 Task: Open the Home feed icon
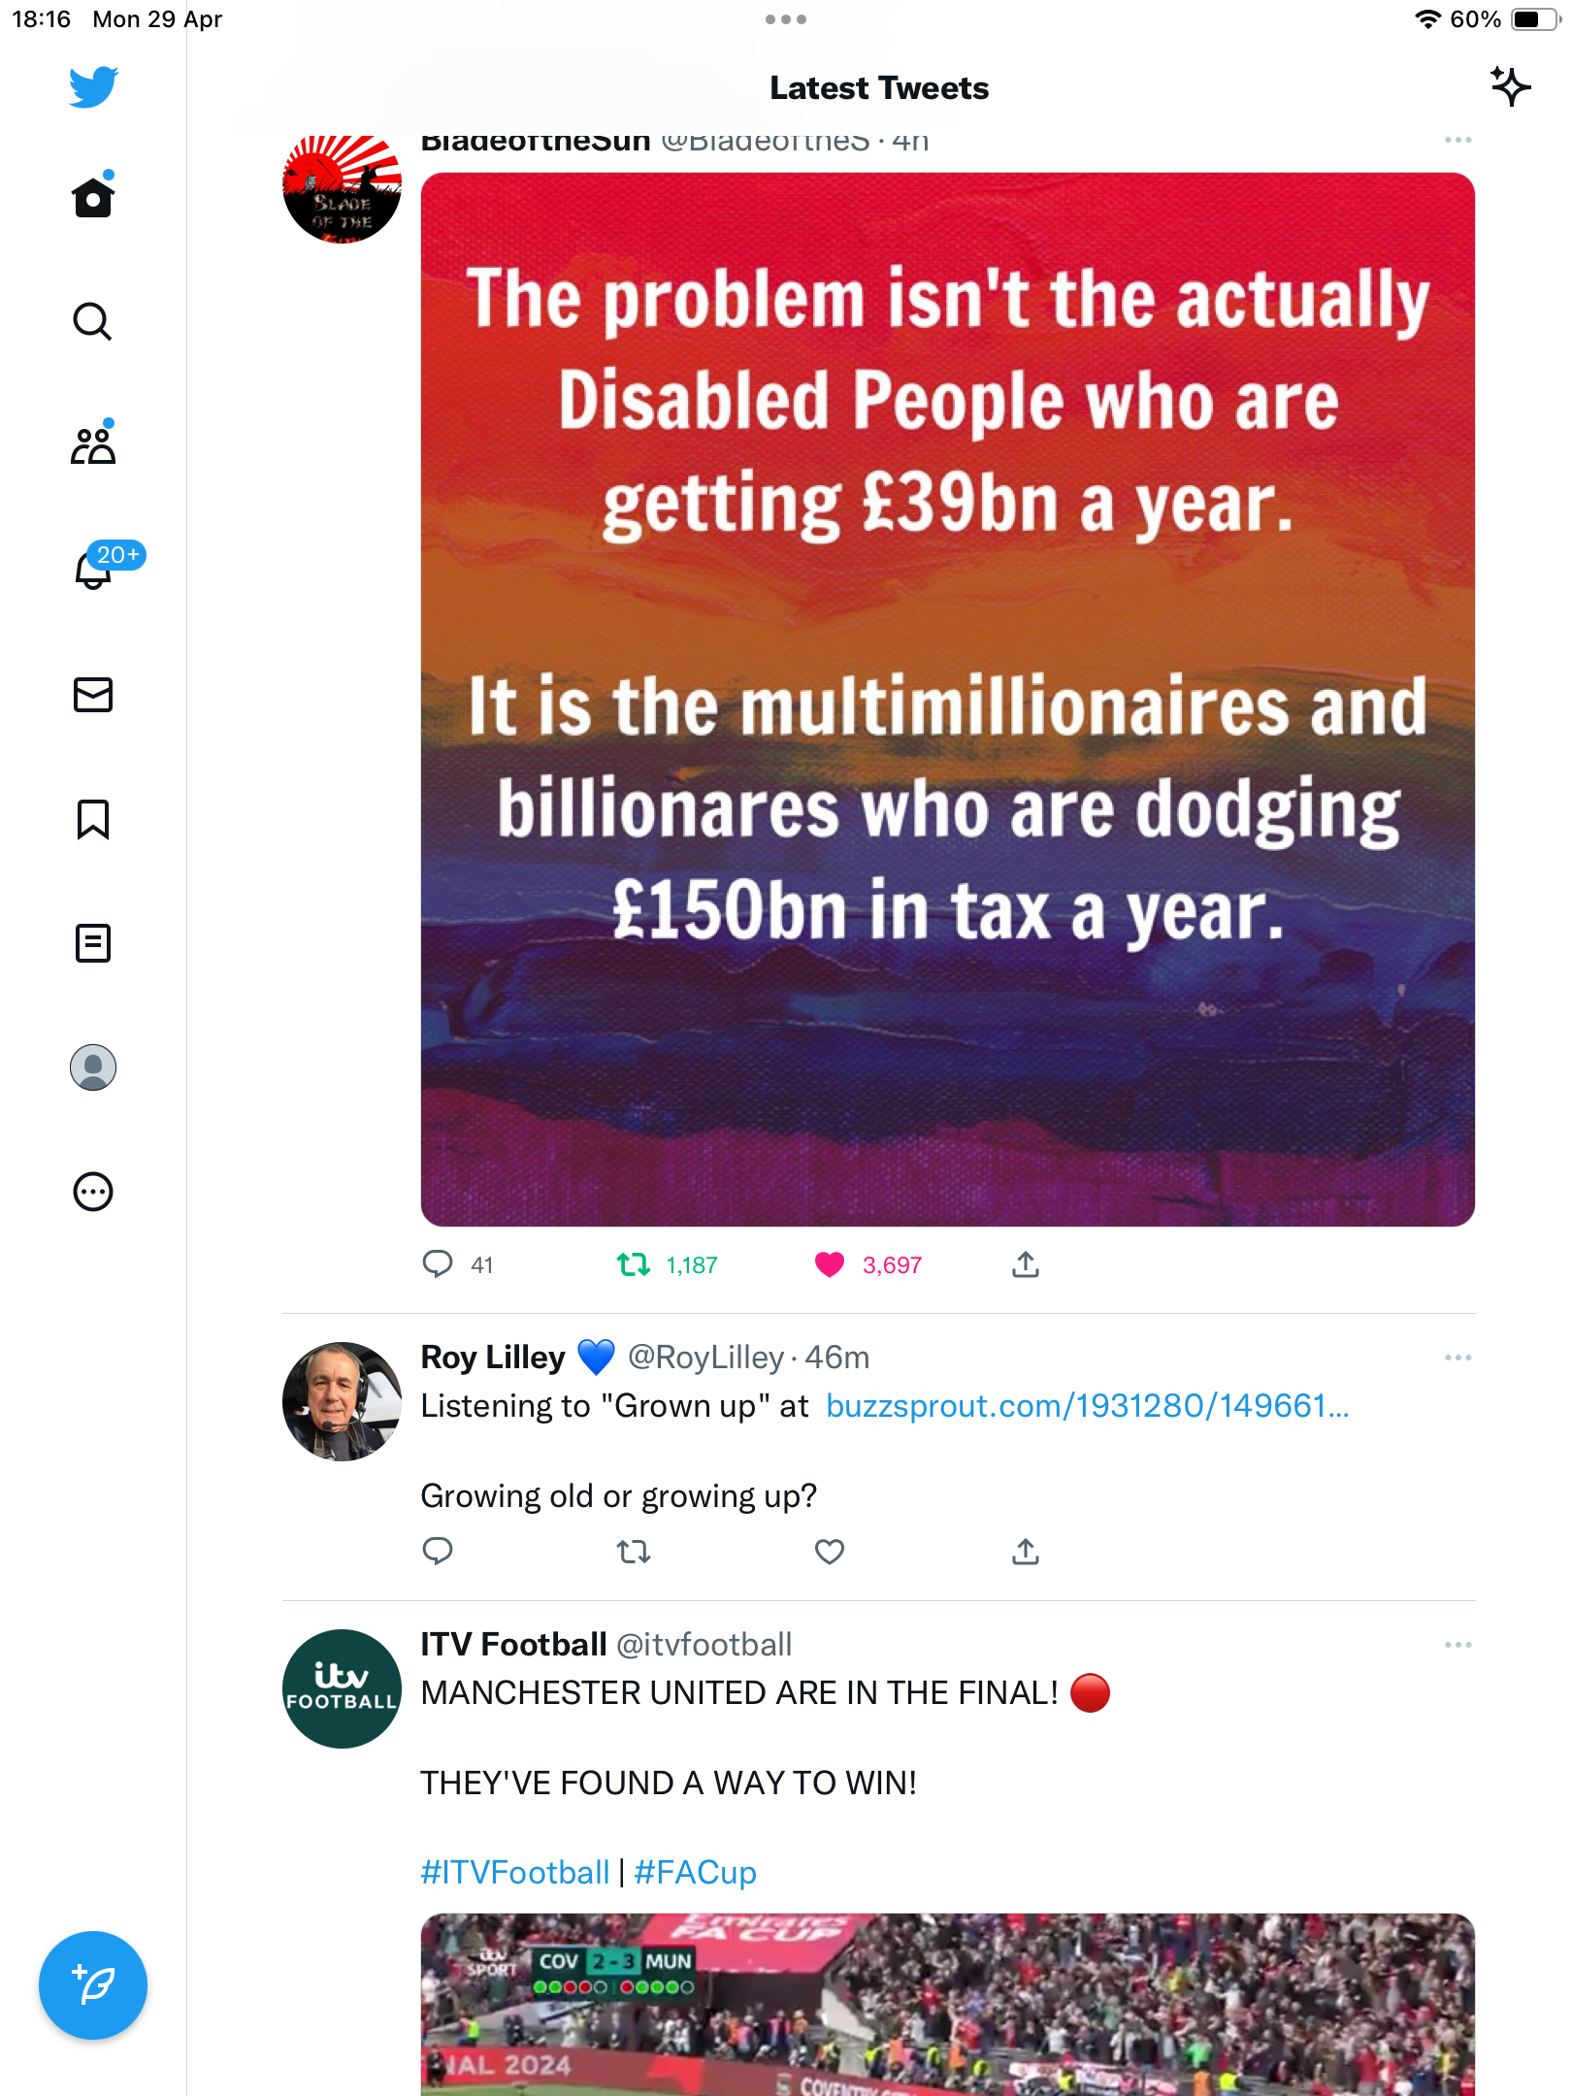click(93, 197)
